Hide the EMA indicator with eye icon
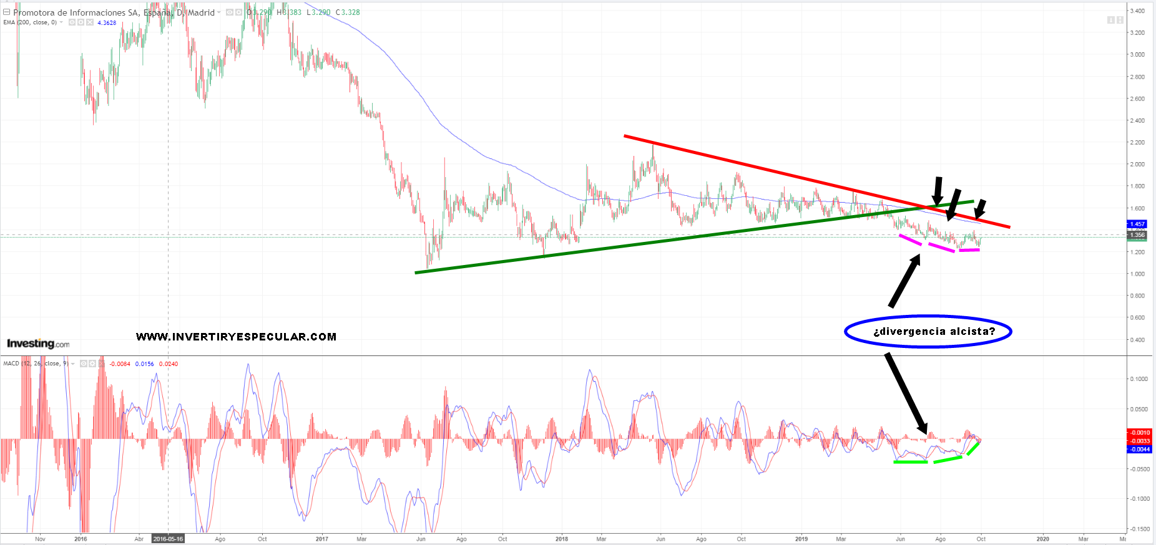 click(x=72, y=22)
